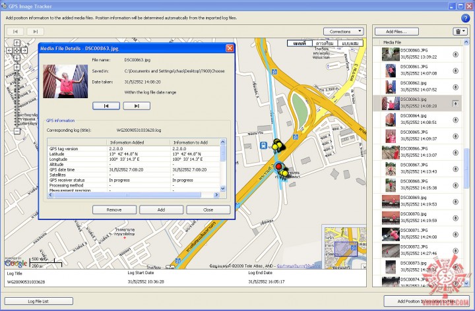475x311 pixels.
Task: Pan the map down arrow
Action: coord(17,58)
